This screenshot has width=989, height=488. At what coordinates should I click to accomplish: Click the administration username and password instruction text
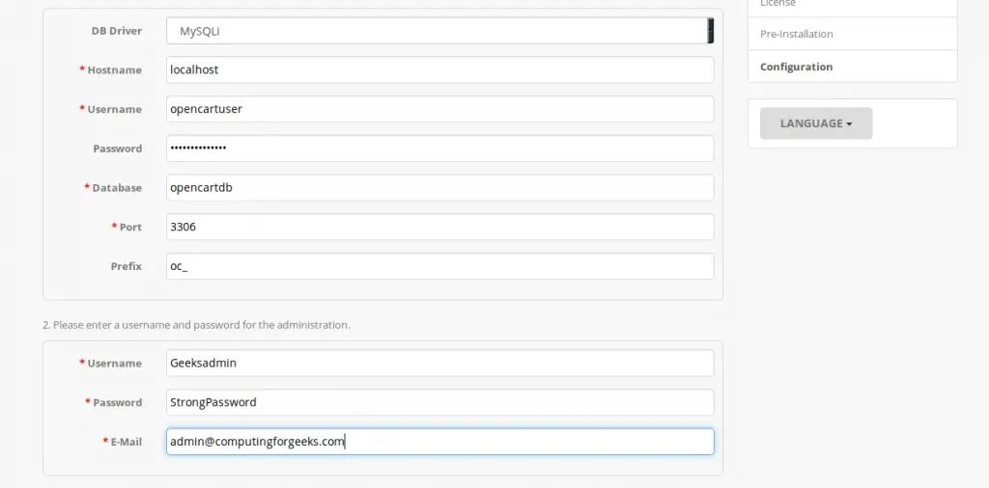tap(196, 325)
